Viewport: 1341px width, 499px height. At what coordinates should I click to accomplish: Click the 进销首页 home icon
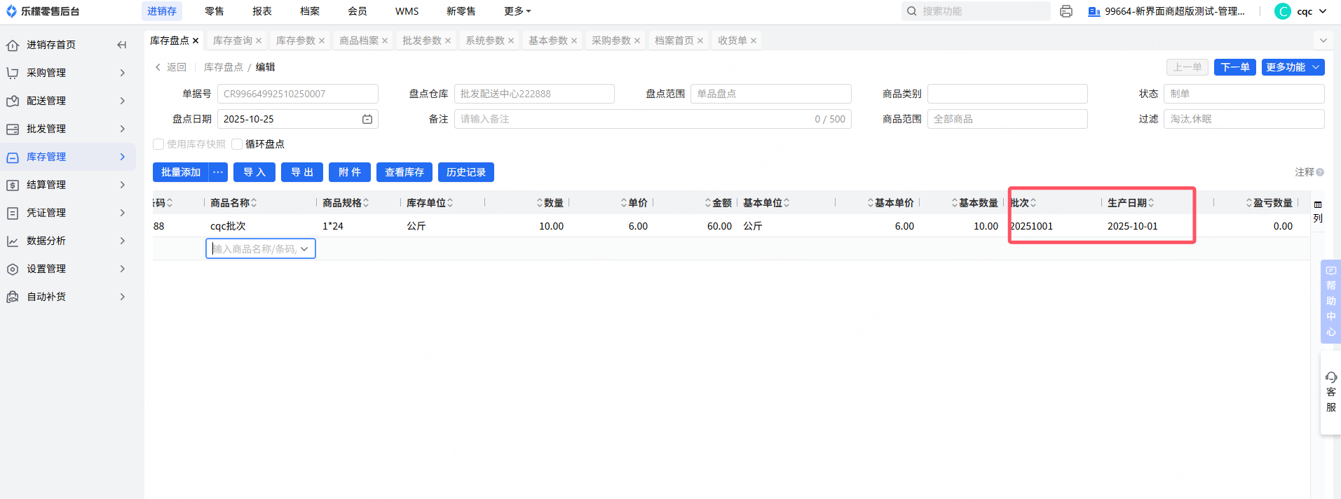coord(13,45)
